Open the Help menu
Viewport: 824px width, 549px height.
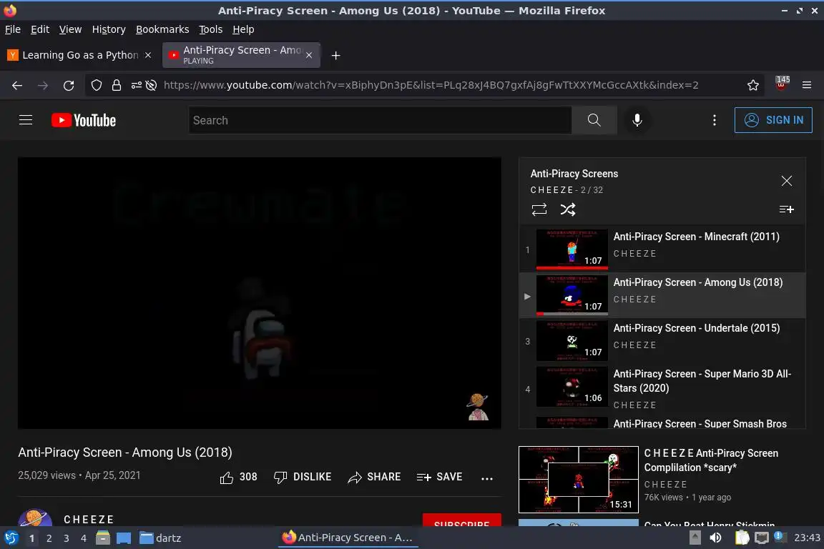(243, 29)
